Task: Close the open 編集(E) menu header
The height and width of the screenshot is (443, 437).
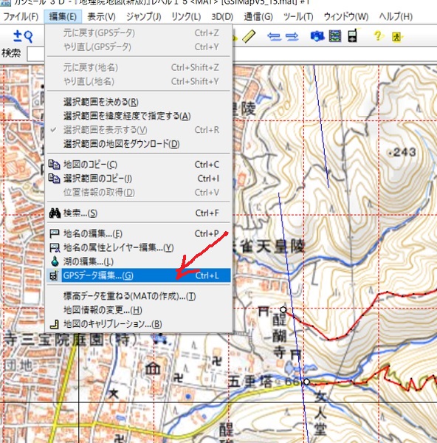Action: click(63, 17)
